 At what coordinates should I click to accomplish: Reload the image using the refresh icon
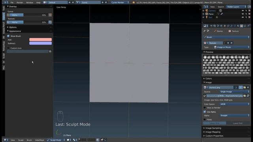248,96
